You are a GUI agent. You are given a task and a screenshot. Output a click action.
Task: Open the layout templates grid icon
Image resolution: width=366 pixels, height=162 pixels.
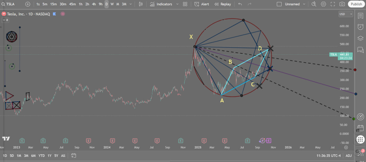click(x=185, y=4)
